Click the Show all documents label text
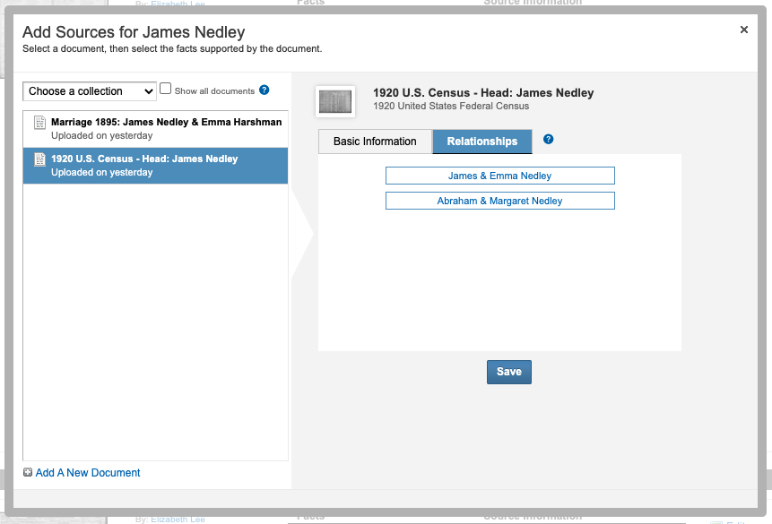 (214, 91)
